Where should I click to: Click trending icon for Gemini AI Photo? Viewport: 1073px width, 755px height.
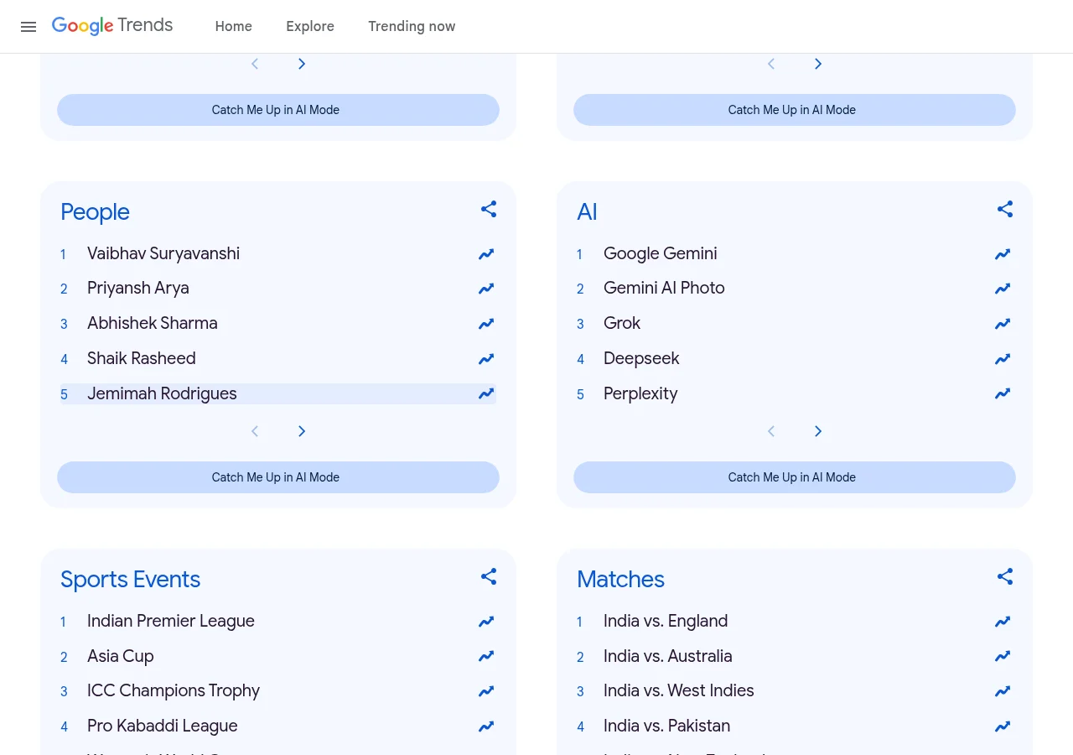(1003, 289)
